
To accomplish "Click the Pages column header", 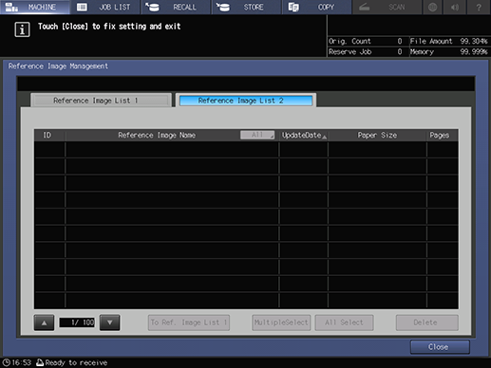I will pos(440,136).
